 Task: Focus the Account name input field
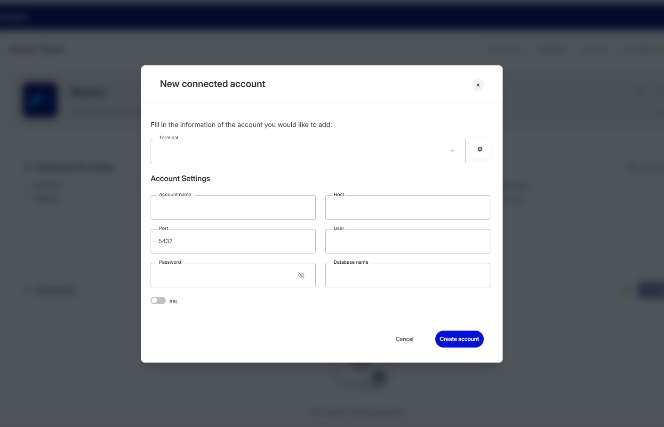pos(233,208)
